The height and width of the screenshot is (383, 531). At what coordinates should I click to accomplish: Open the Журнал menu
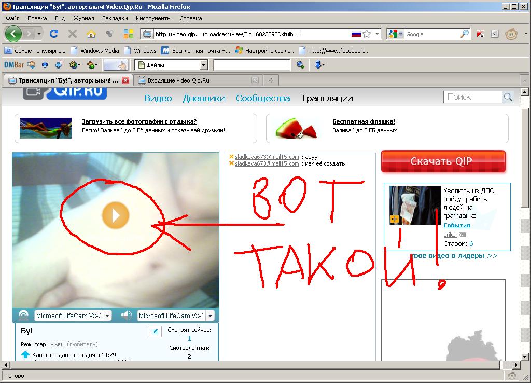pyautogui.click(x=83, y=18)
